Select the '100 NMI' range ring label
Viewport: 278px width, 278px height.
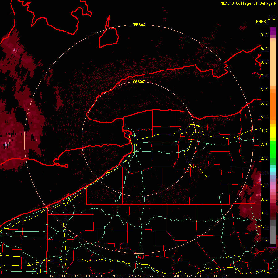(139, 24)
